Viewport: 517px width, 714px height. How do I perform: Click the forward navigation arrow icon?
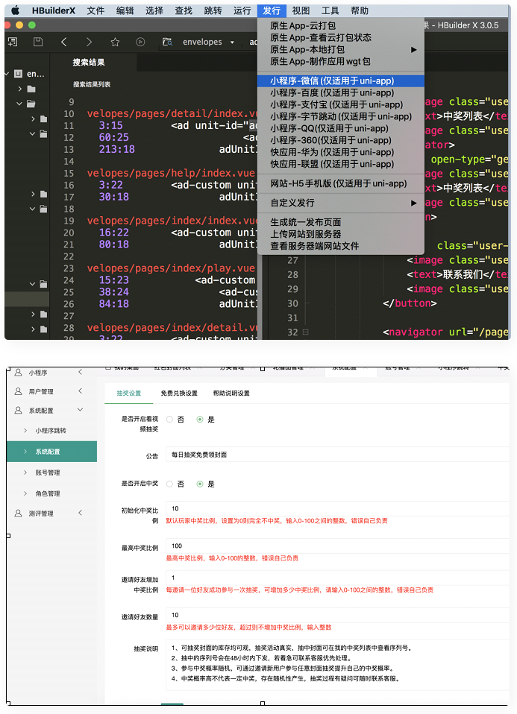pos(89,42)
